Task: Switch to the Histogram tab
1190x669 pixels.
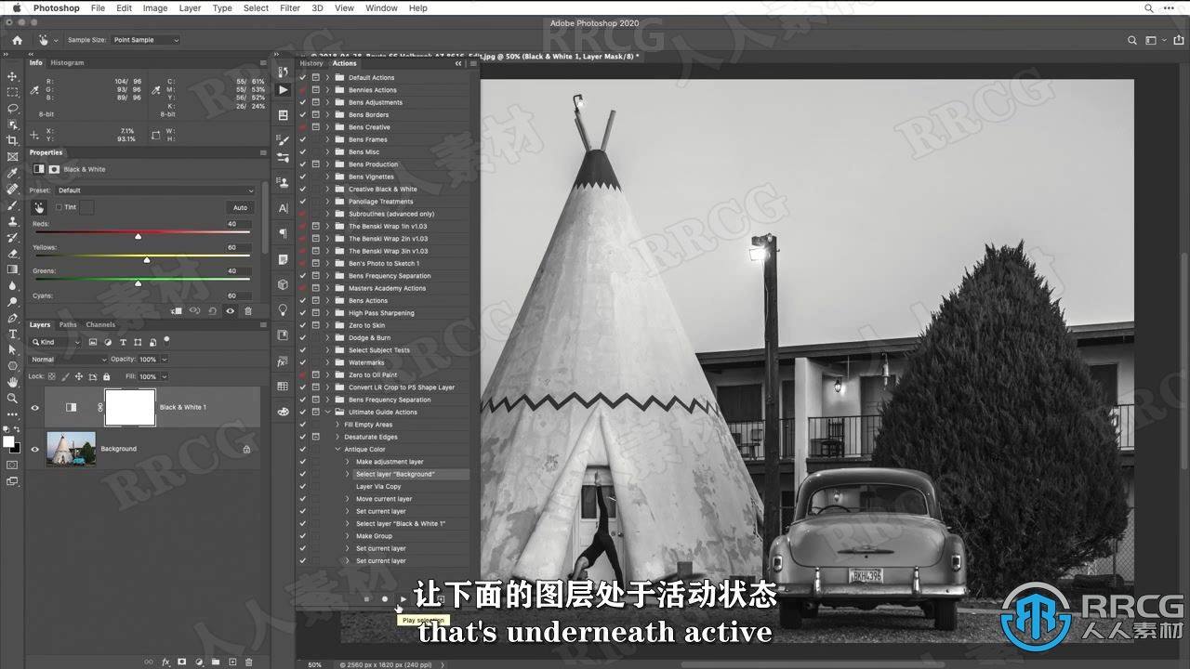Action: [67, 63]
